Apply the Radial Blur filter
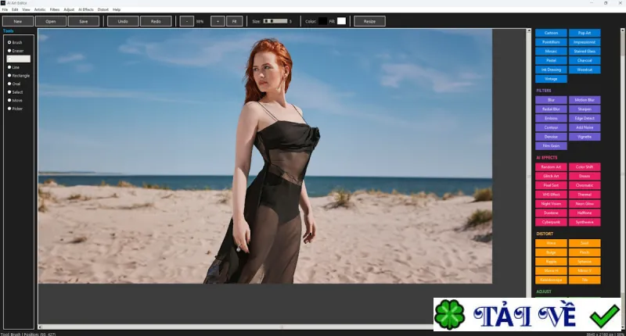Viewport: 626px width, 336px height. [x=551, y=109]
